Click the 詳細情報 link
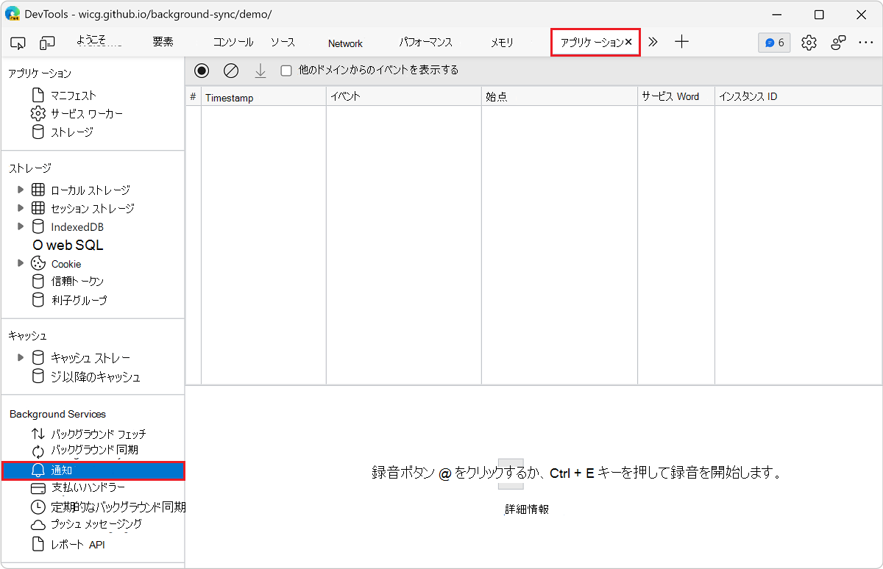The image size is (883, 569). coord(526,507)
